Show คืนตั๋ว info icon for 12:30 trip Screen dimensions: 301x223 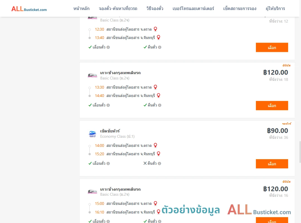click(x=160, y=47)
